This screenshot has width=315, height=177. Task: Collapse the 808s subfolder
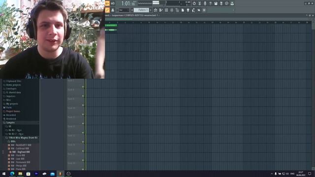coord(12,142)
